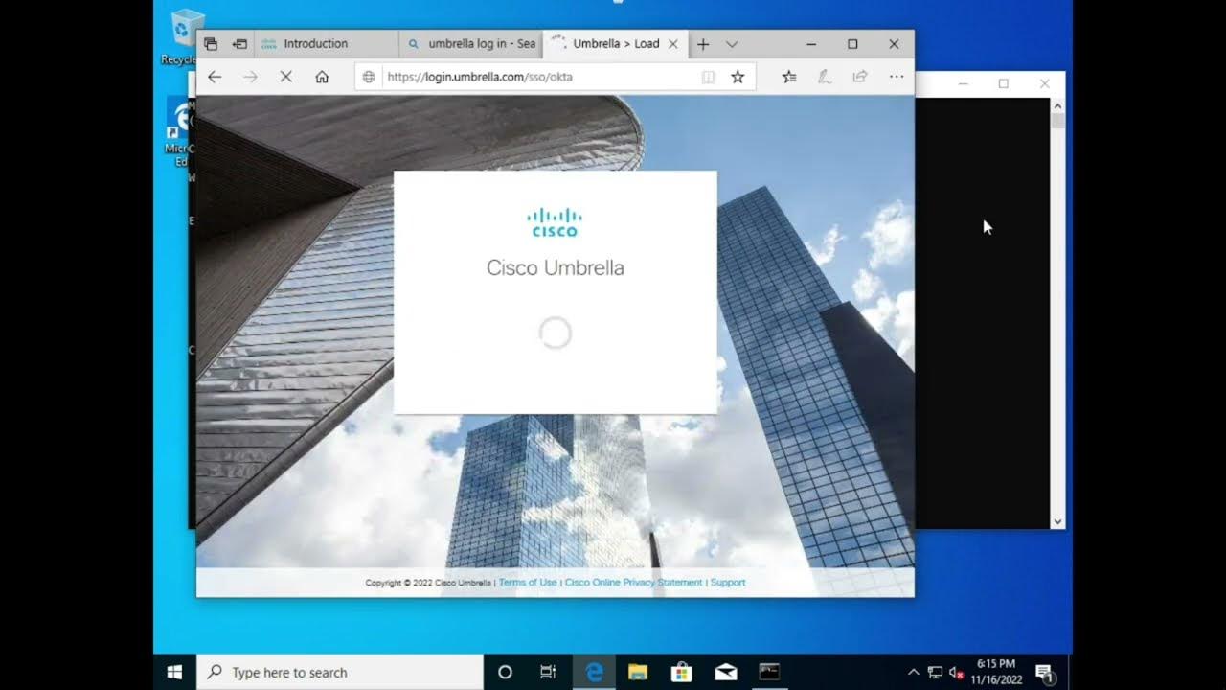The width and height of the screenshot is (1226, 690).
Task: Click the forward navigation arrow
Action: 250,77
